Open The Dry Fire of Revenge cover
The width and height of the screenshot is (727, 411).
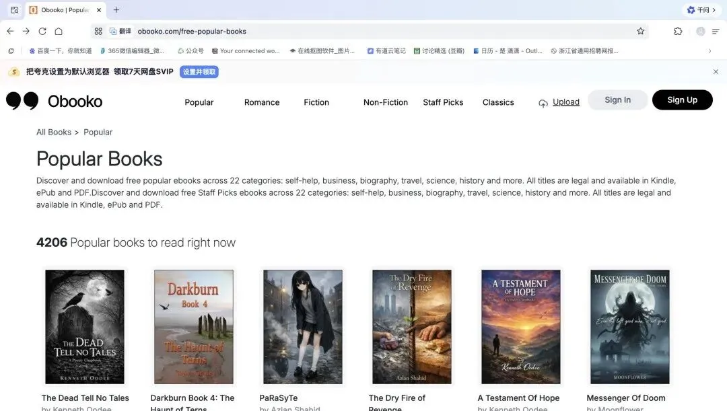pyautogui.click(x=412, y=327)
